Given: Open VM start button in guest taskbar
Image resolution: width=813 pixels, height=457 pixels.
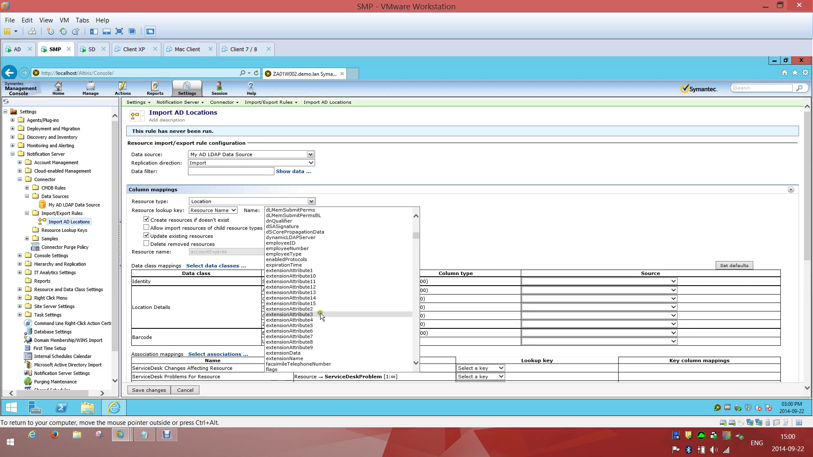Looking at the screenshot, I should 11,407.
